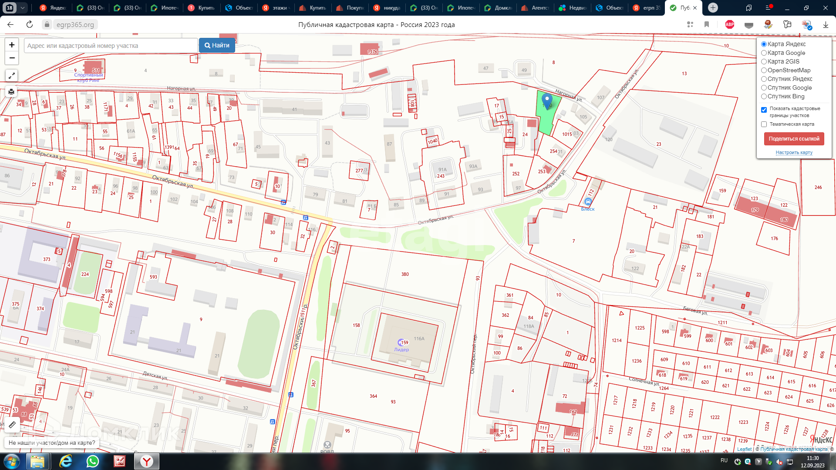Open the ruler measurement tool

(12, 425)
